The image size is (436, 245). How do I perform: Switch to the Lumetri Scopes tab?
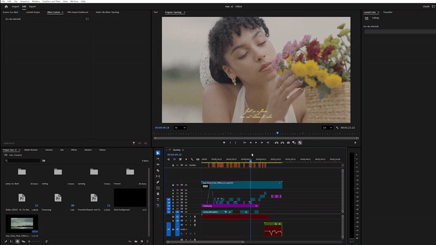coord(33,11)
